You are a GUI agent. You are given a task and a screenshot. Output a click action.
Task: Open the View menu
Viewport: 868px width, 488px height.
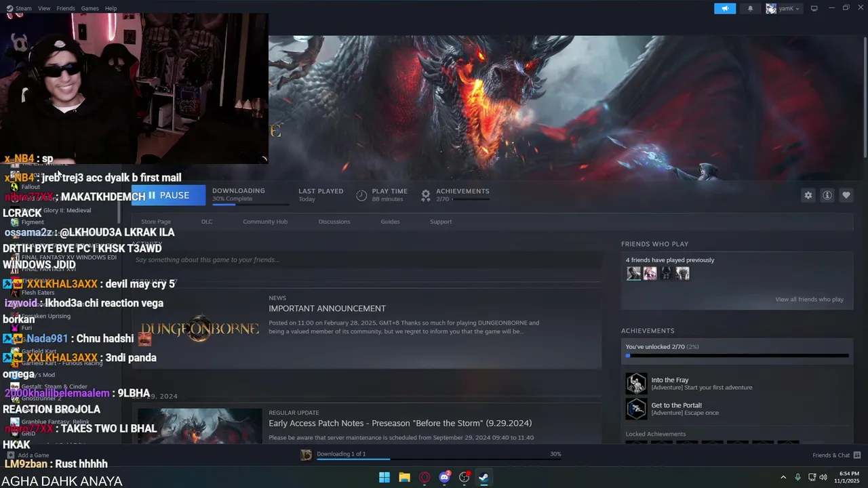coord(44,8)
